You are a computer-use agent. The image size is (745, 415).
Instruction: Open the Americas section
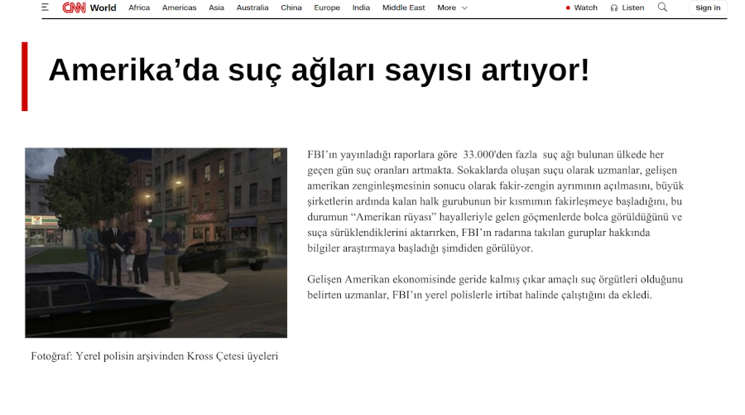(179, 7)
